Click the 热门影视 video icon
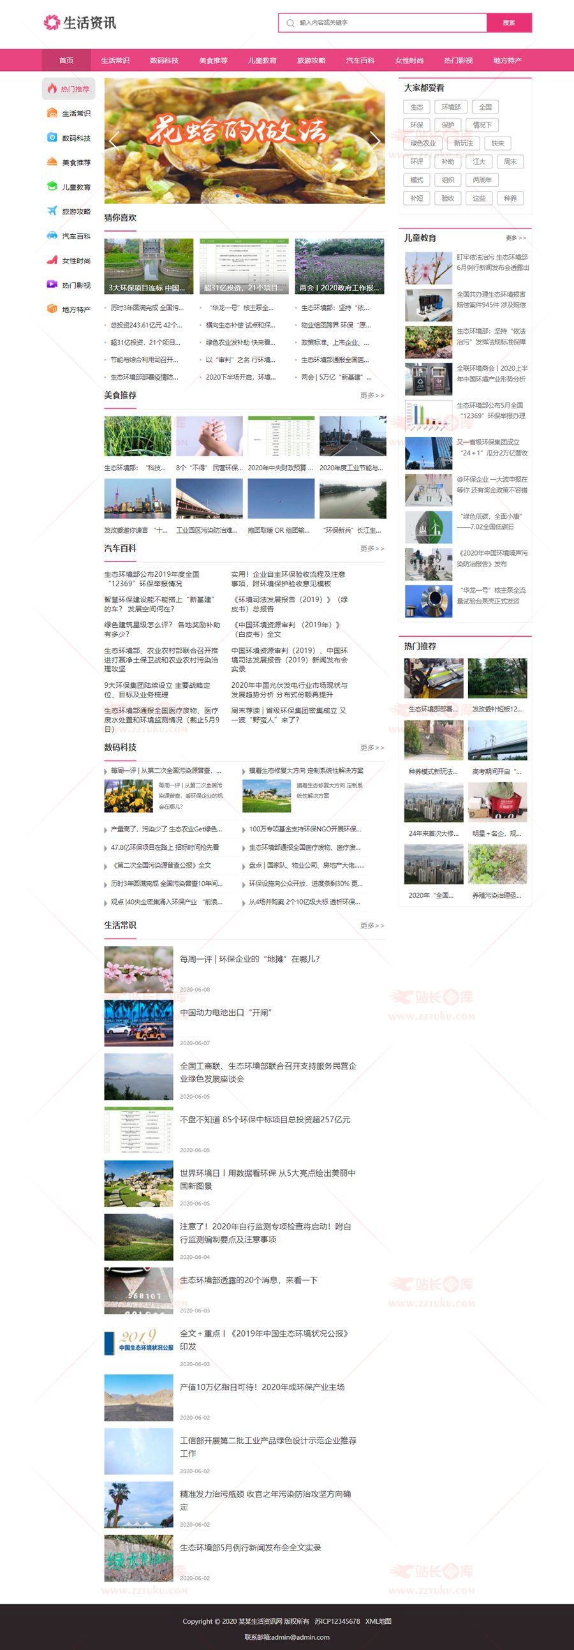The width and height of the screenshot is (574, 1650). (52, 285)
